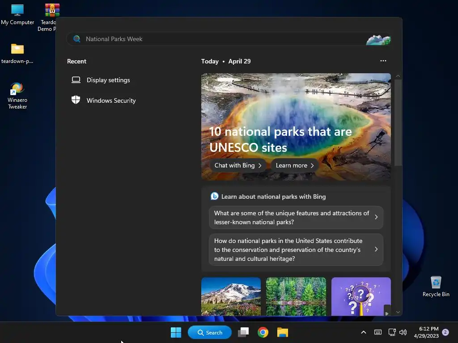Focus the National Parks Week search field
The width and height of the screenshot is (458, 343).
click(x=229, y=39)
